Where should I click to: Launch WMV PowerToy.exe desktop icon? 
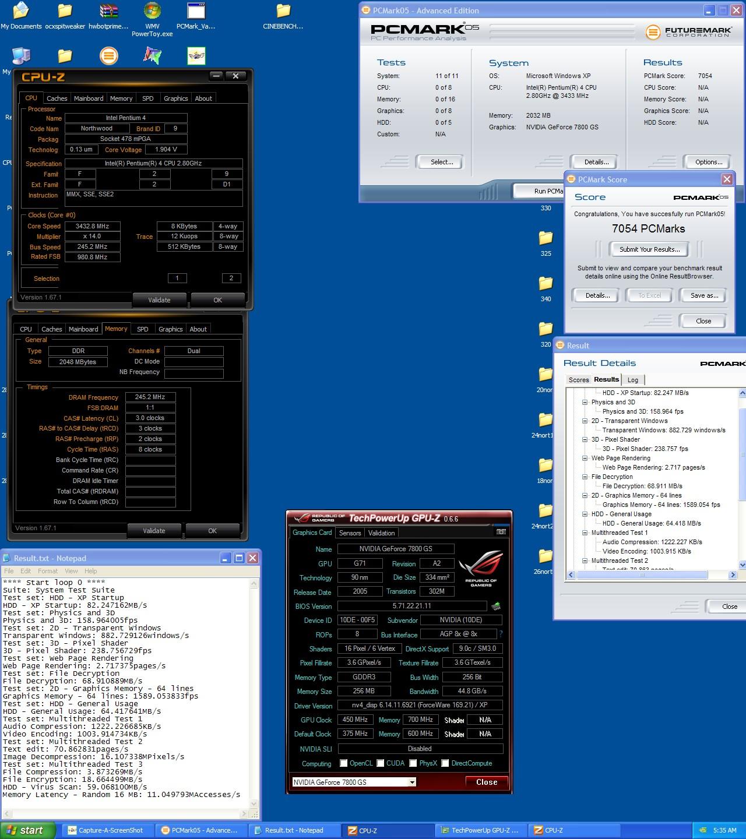pos(152,19)
